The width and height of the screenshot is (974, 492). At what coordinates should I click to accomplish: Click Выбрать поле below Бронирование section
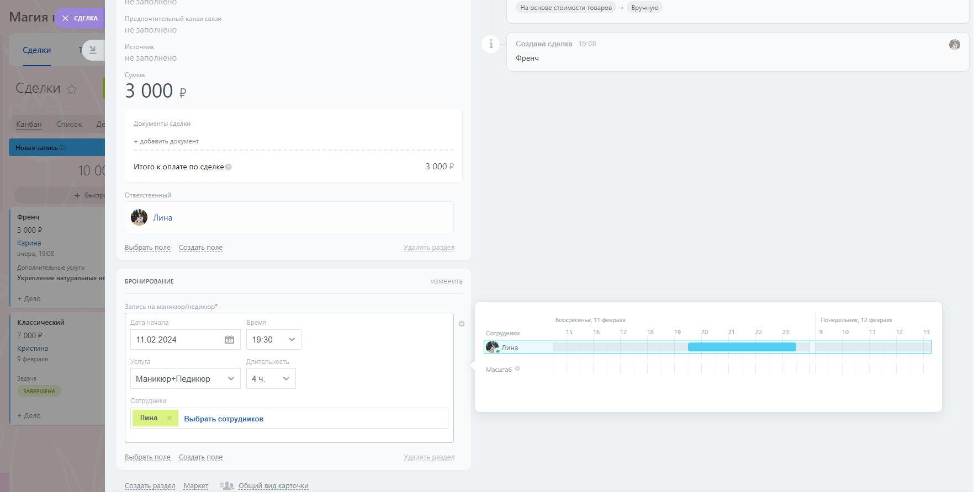pyautogui.click(x=147, y=457)
